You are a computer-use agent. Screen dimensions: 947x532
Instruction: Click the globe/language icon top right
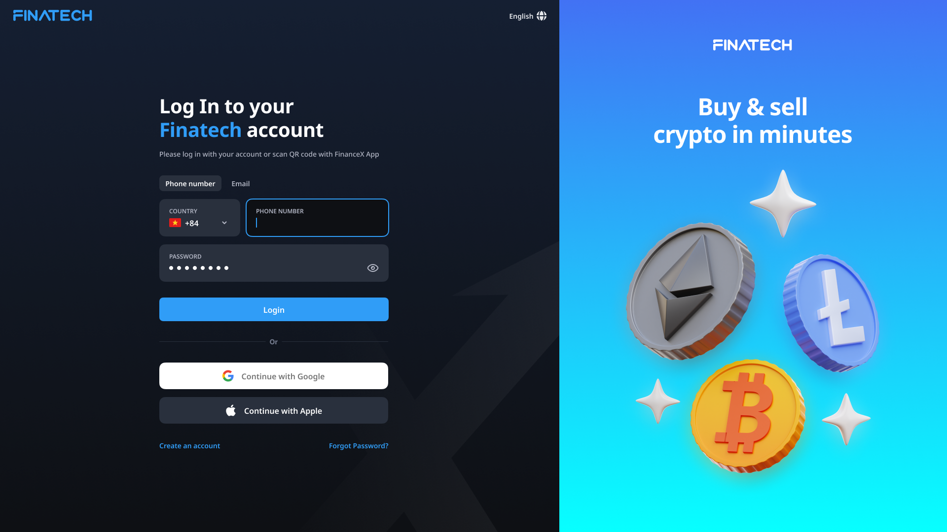pyautogui.click(x=542, y=16)
